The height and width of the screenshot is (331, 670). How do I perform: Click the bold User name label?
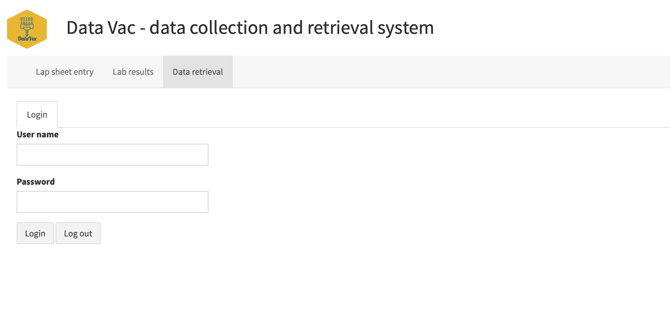coord(38,135)
